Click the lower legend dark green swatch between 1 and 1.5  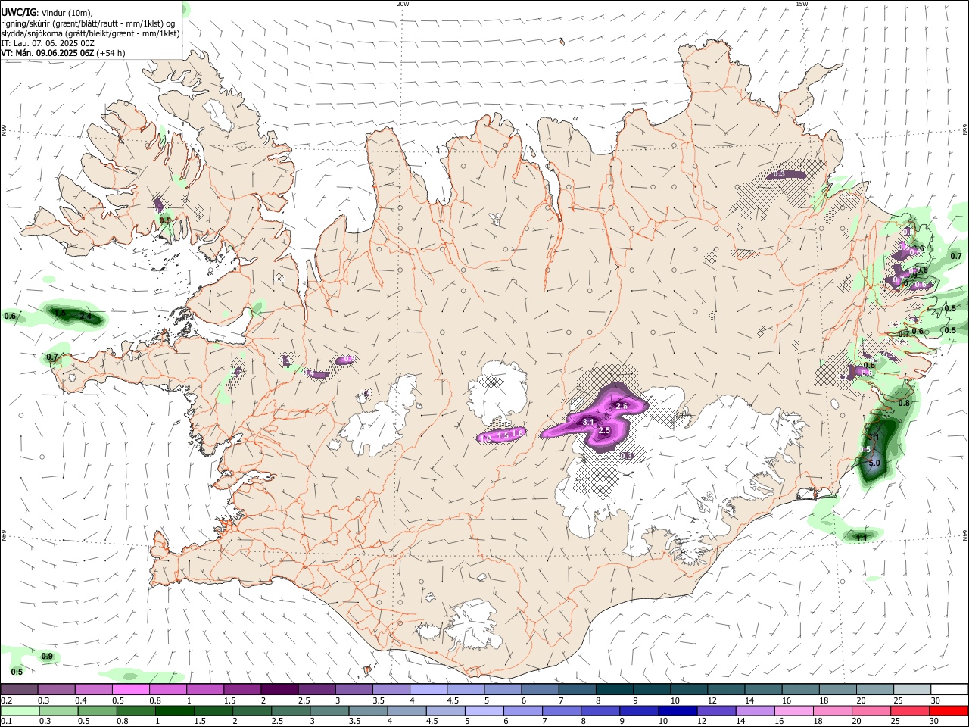point(174,710)
